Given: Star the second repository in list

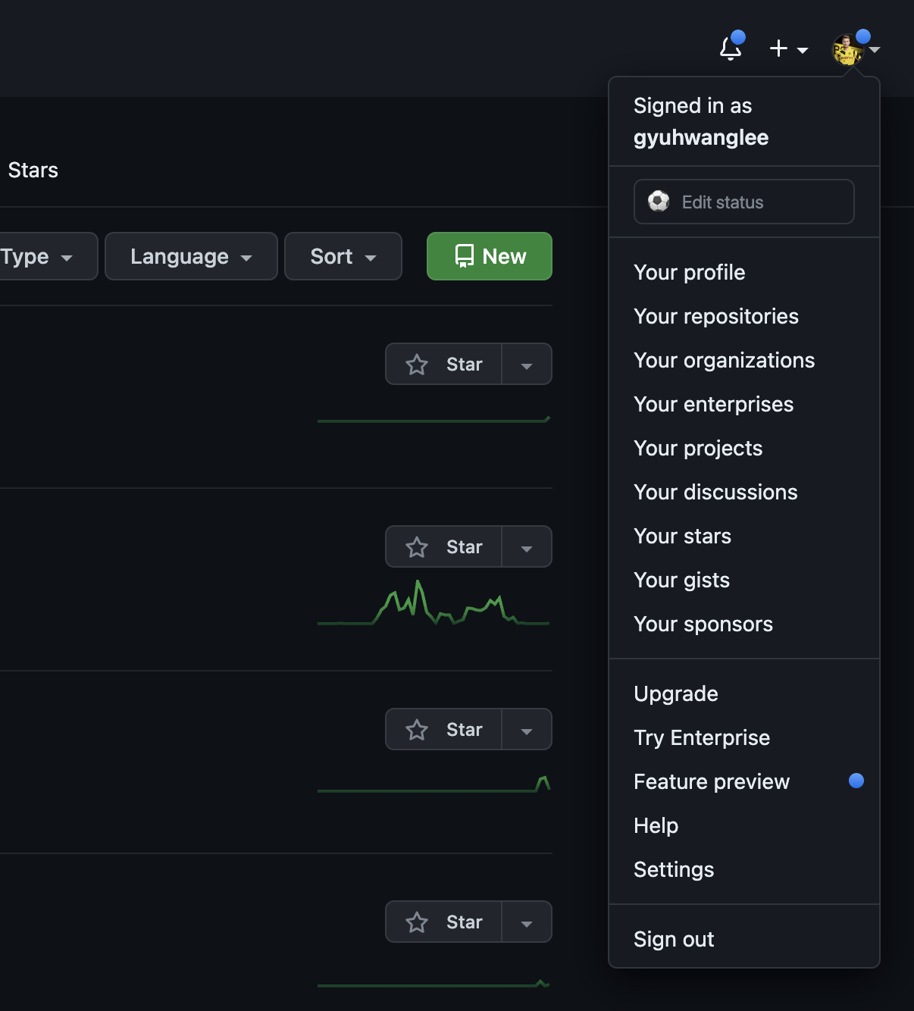Looking at the screenshot, I should tap(444, 547).
